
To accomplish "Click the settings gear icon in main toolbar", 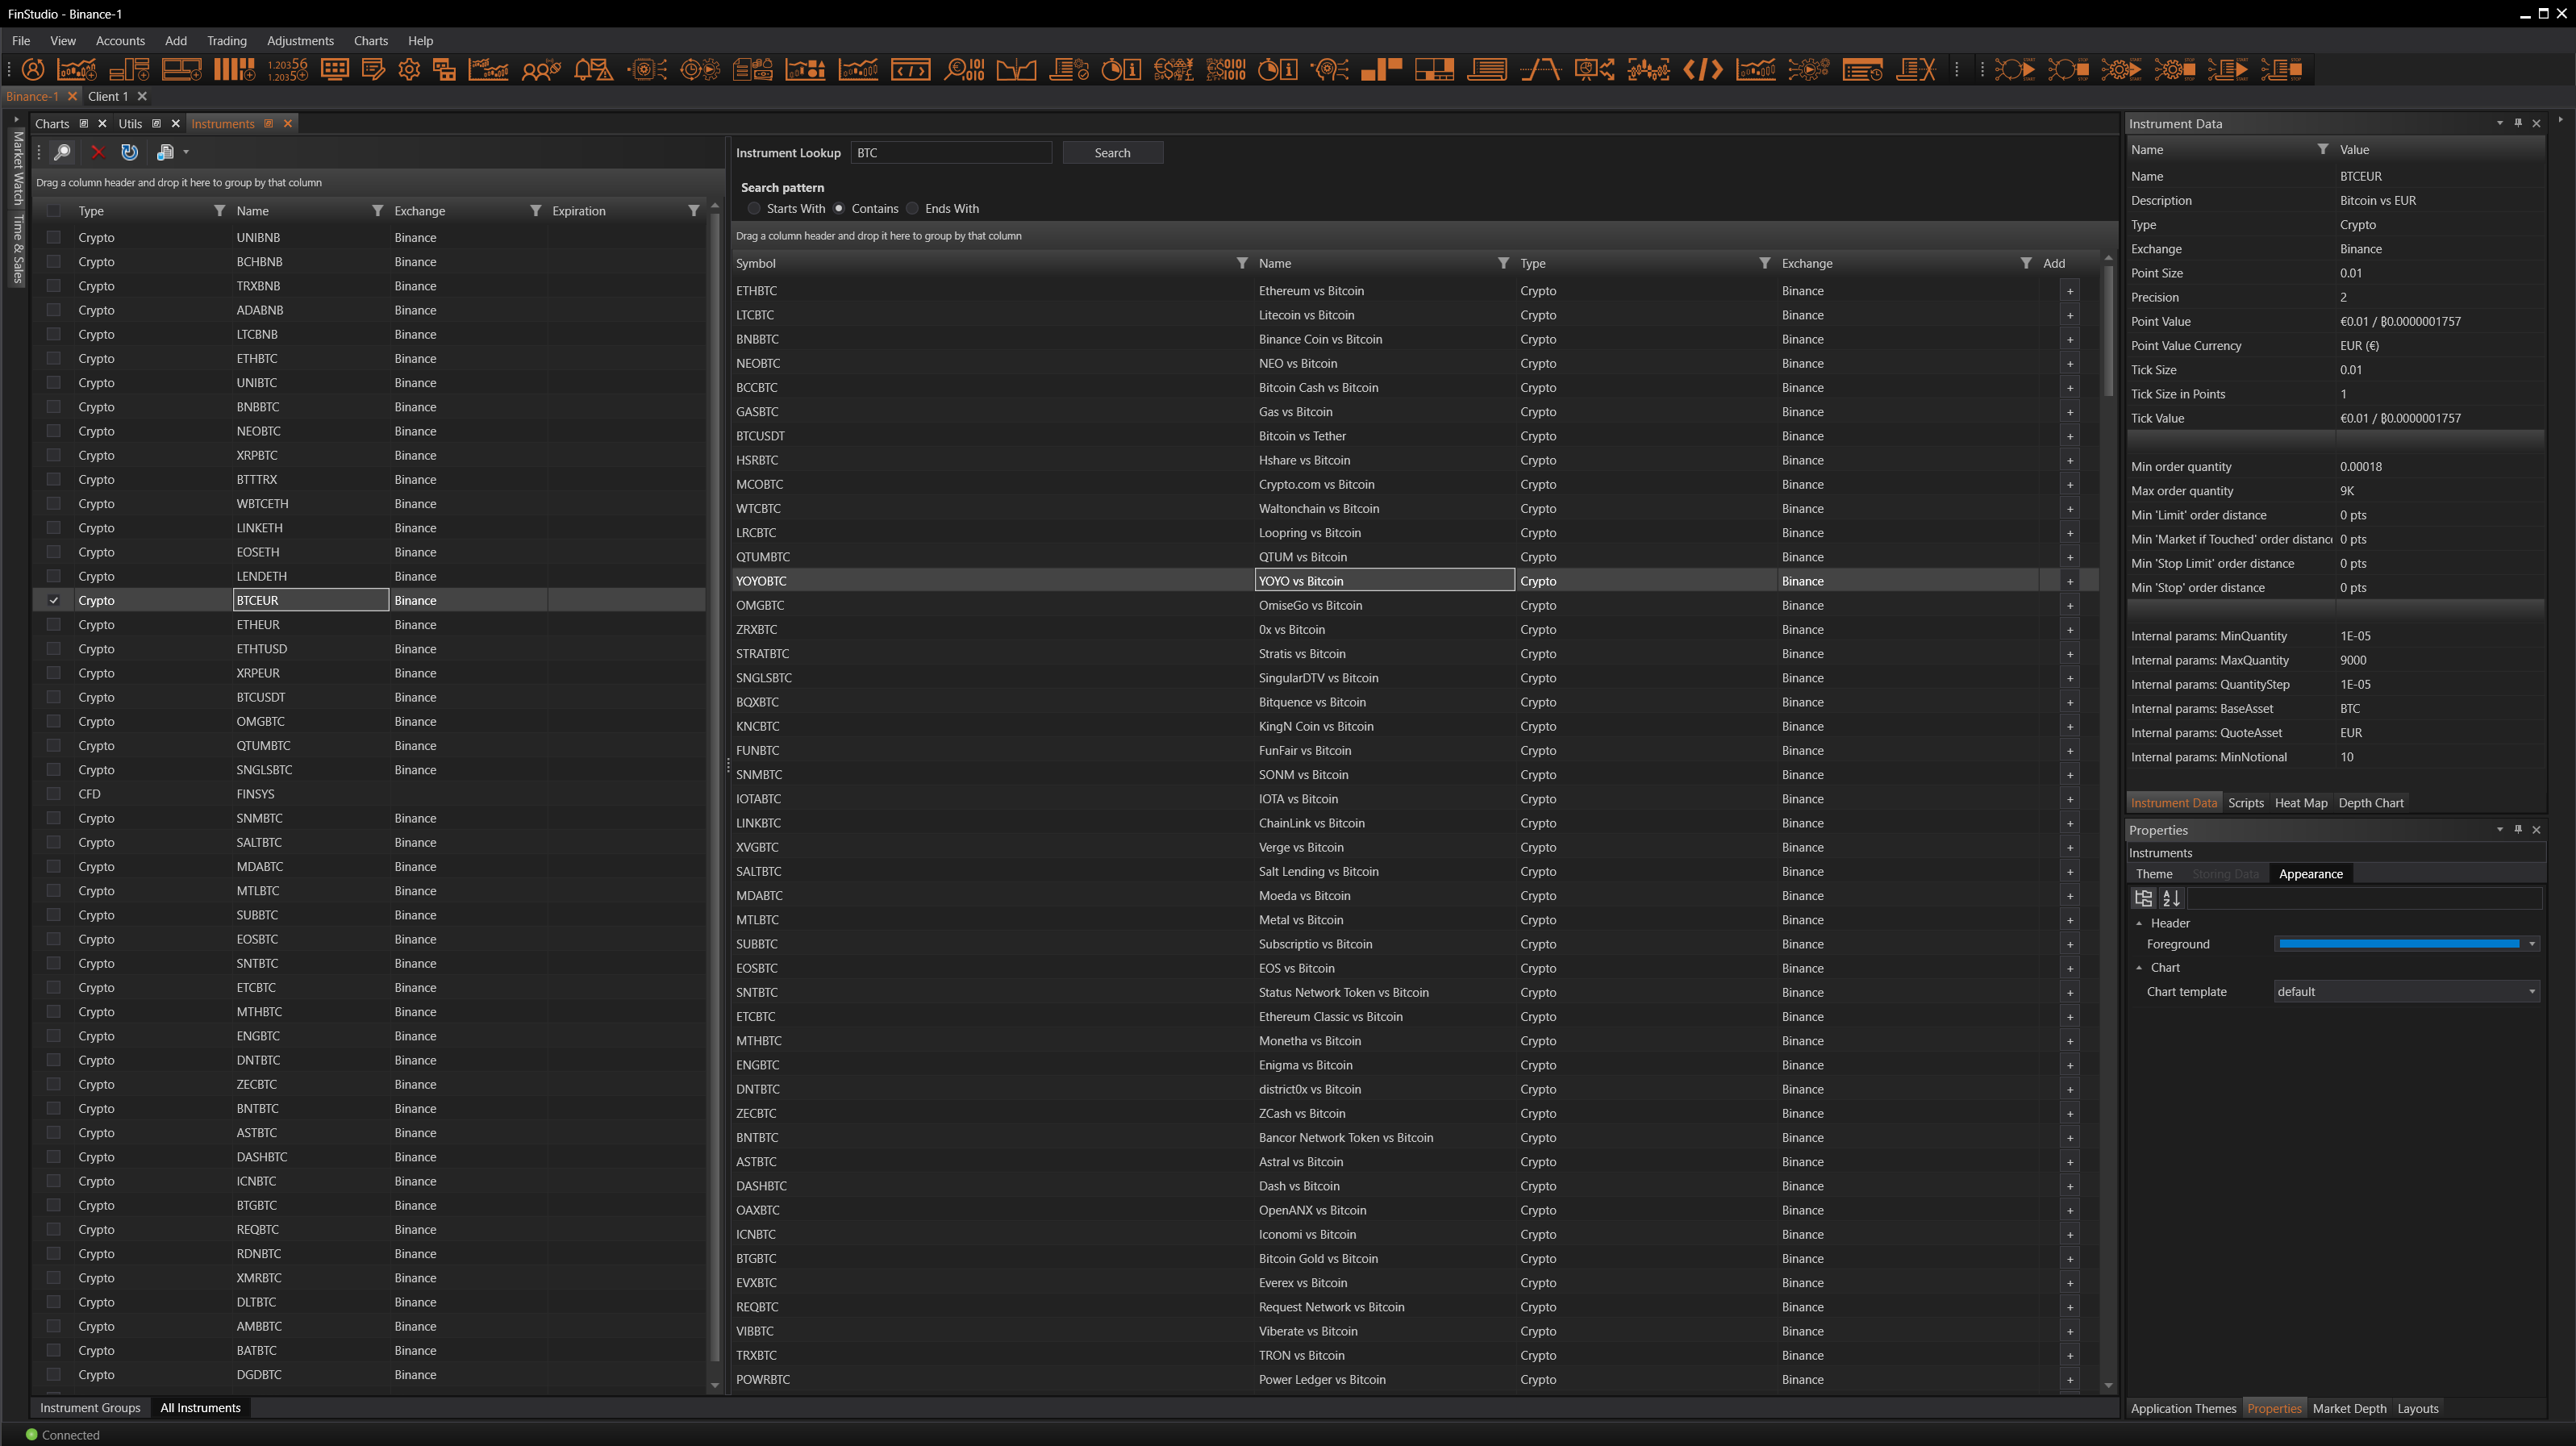I will point(409,69).
